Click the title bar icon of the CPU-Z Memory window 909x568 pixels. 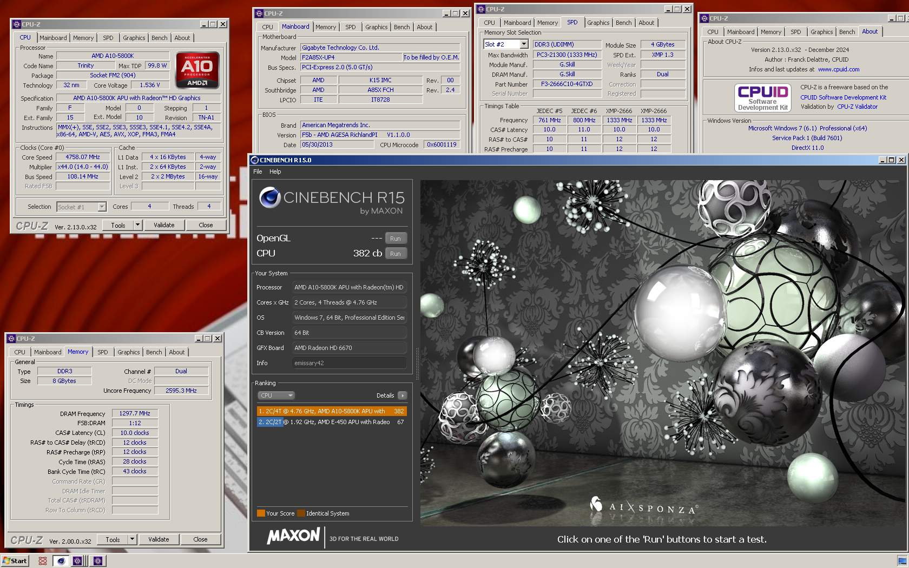11,339
